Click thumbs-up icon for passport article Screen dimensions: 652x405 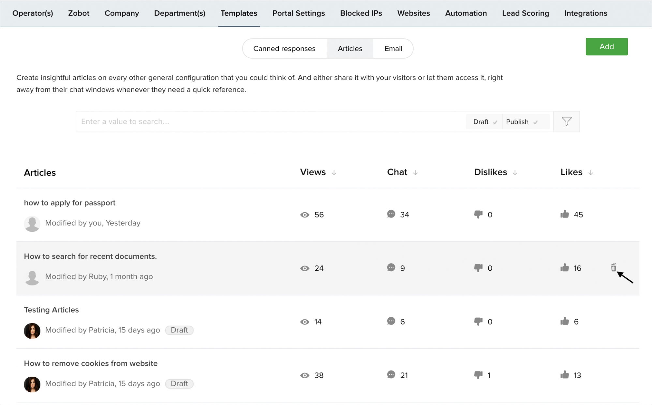tap(565, 214)
